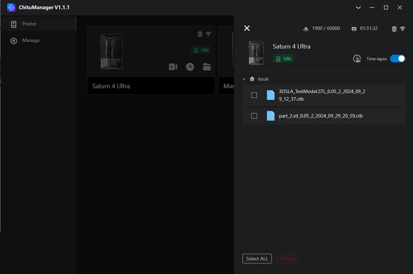Click the Manage hexagon icon
The width and height of the screenshot is (413, 274).
click(14, 41)
